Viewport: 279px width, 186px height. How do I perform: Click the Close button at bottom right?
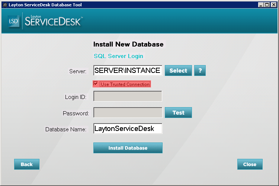[250, 164]
